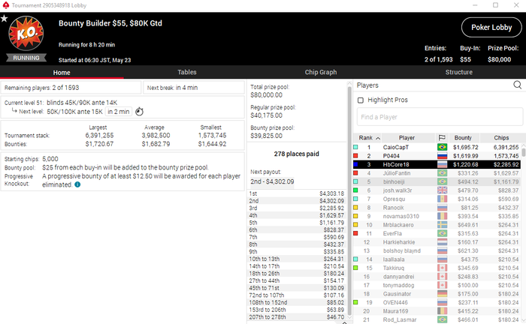The height and width of the screenshot is (324, 526).
Task: Click the PokerStars logo in title bar
Action: pos(6,5)
